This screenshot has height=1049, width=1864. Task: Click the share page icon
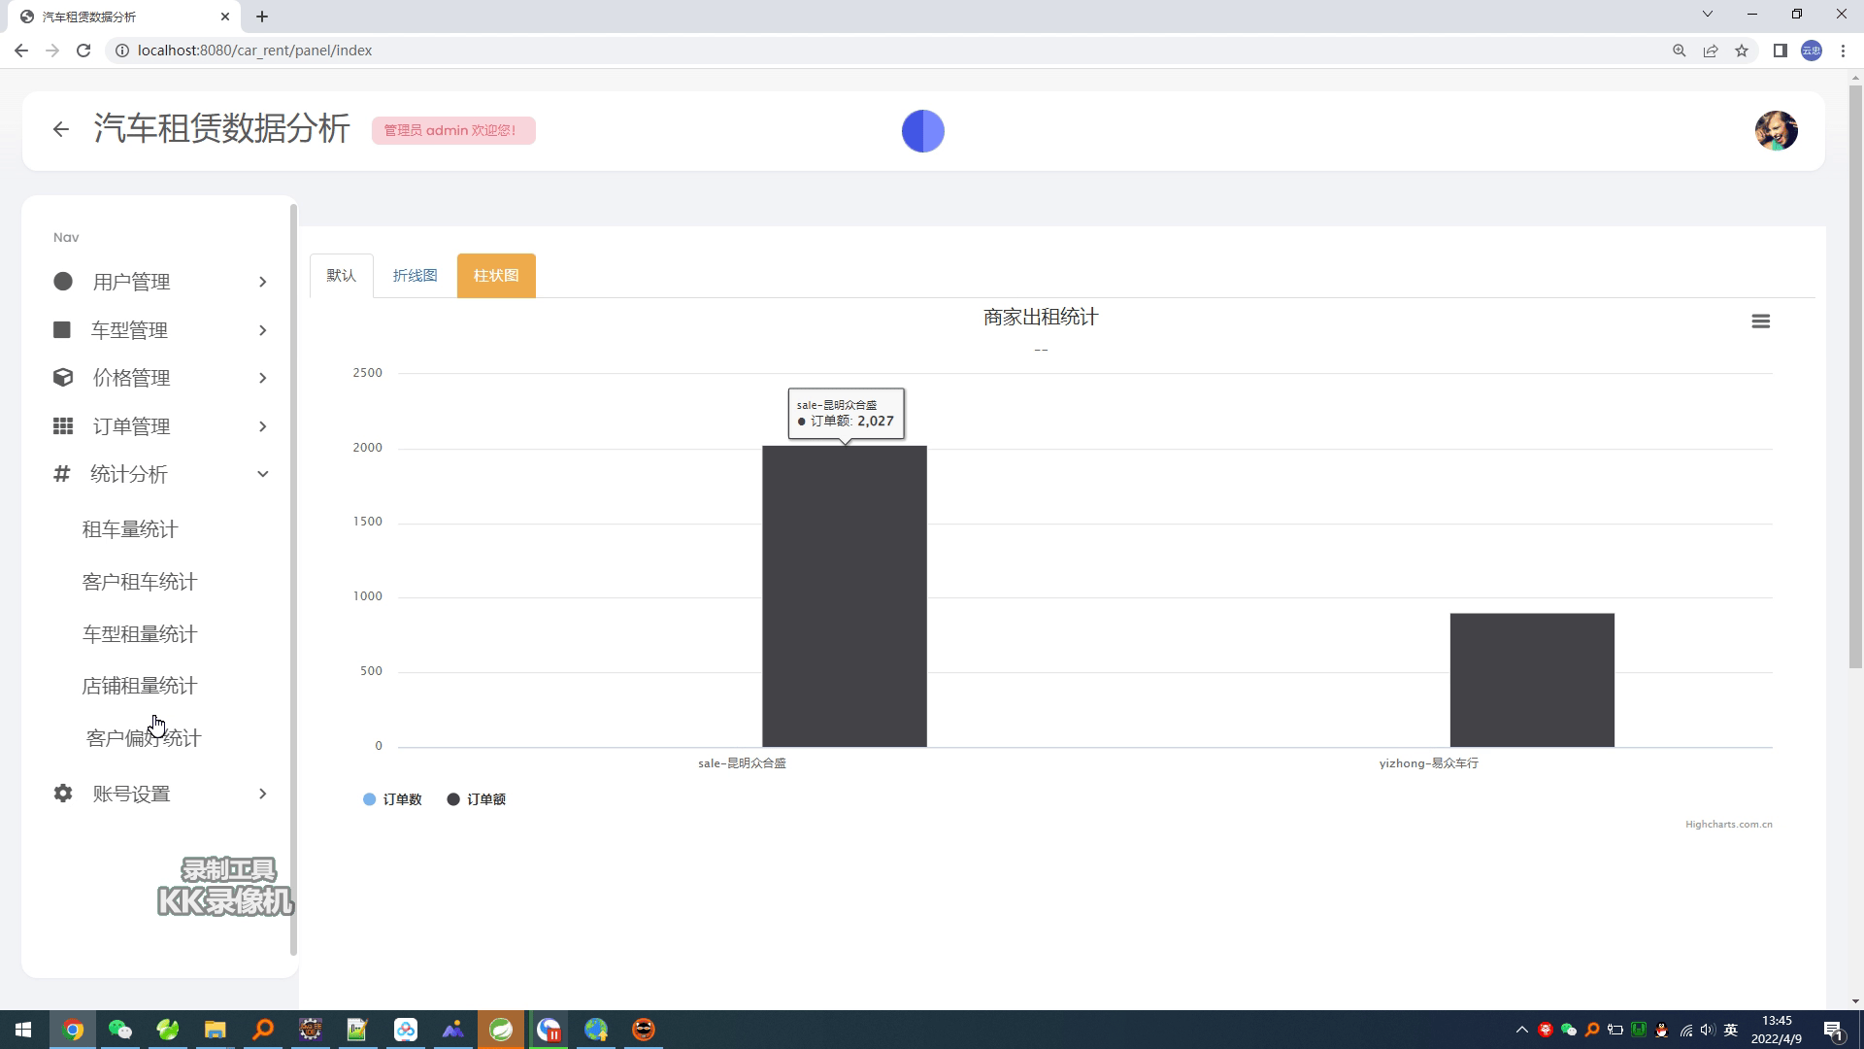(x=1711, y=51)
